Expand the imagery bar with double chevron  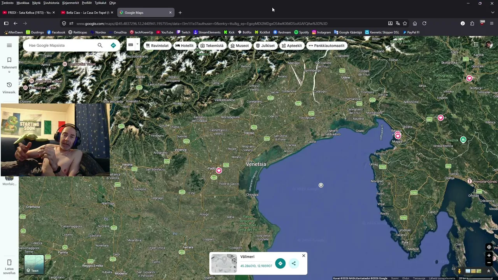(489, 271)
